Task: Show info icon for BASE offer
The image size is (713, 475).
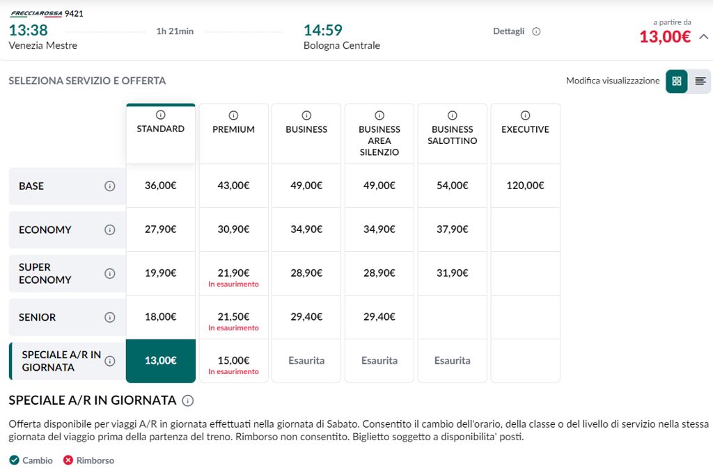Action: [109, 186]
